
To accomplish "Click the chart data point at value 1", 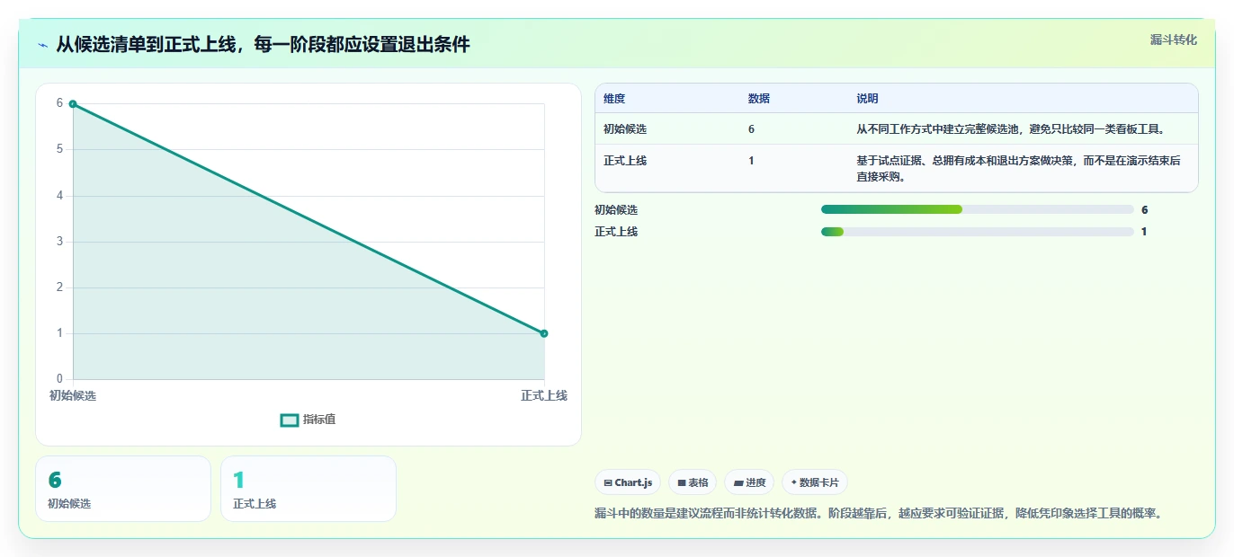I will coord(544,333).
